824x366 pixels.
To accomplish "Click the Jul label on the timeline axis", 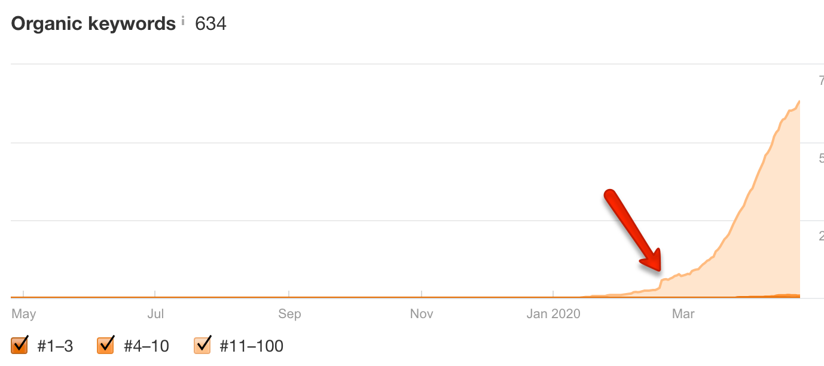I will point(155,314).
